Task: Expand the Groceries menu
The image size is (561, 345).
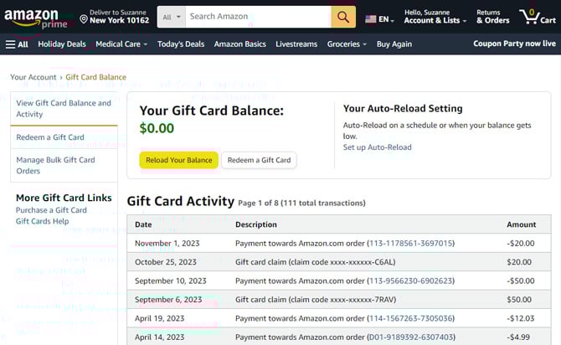Action: click(347, 44)
